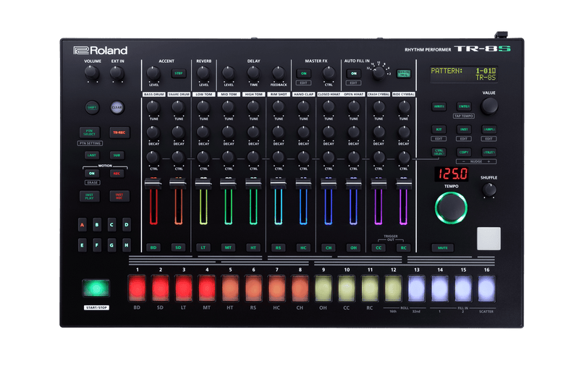Click the VALUE knob
579x366 pixels.
point(489,106)
